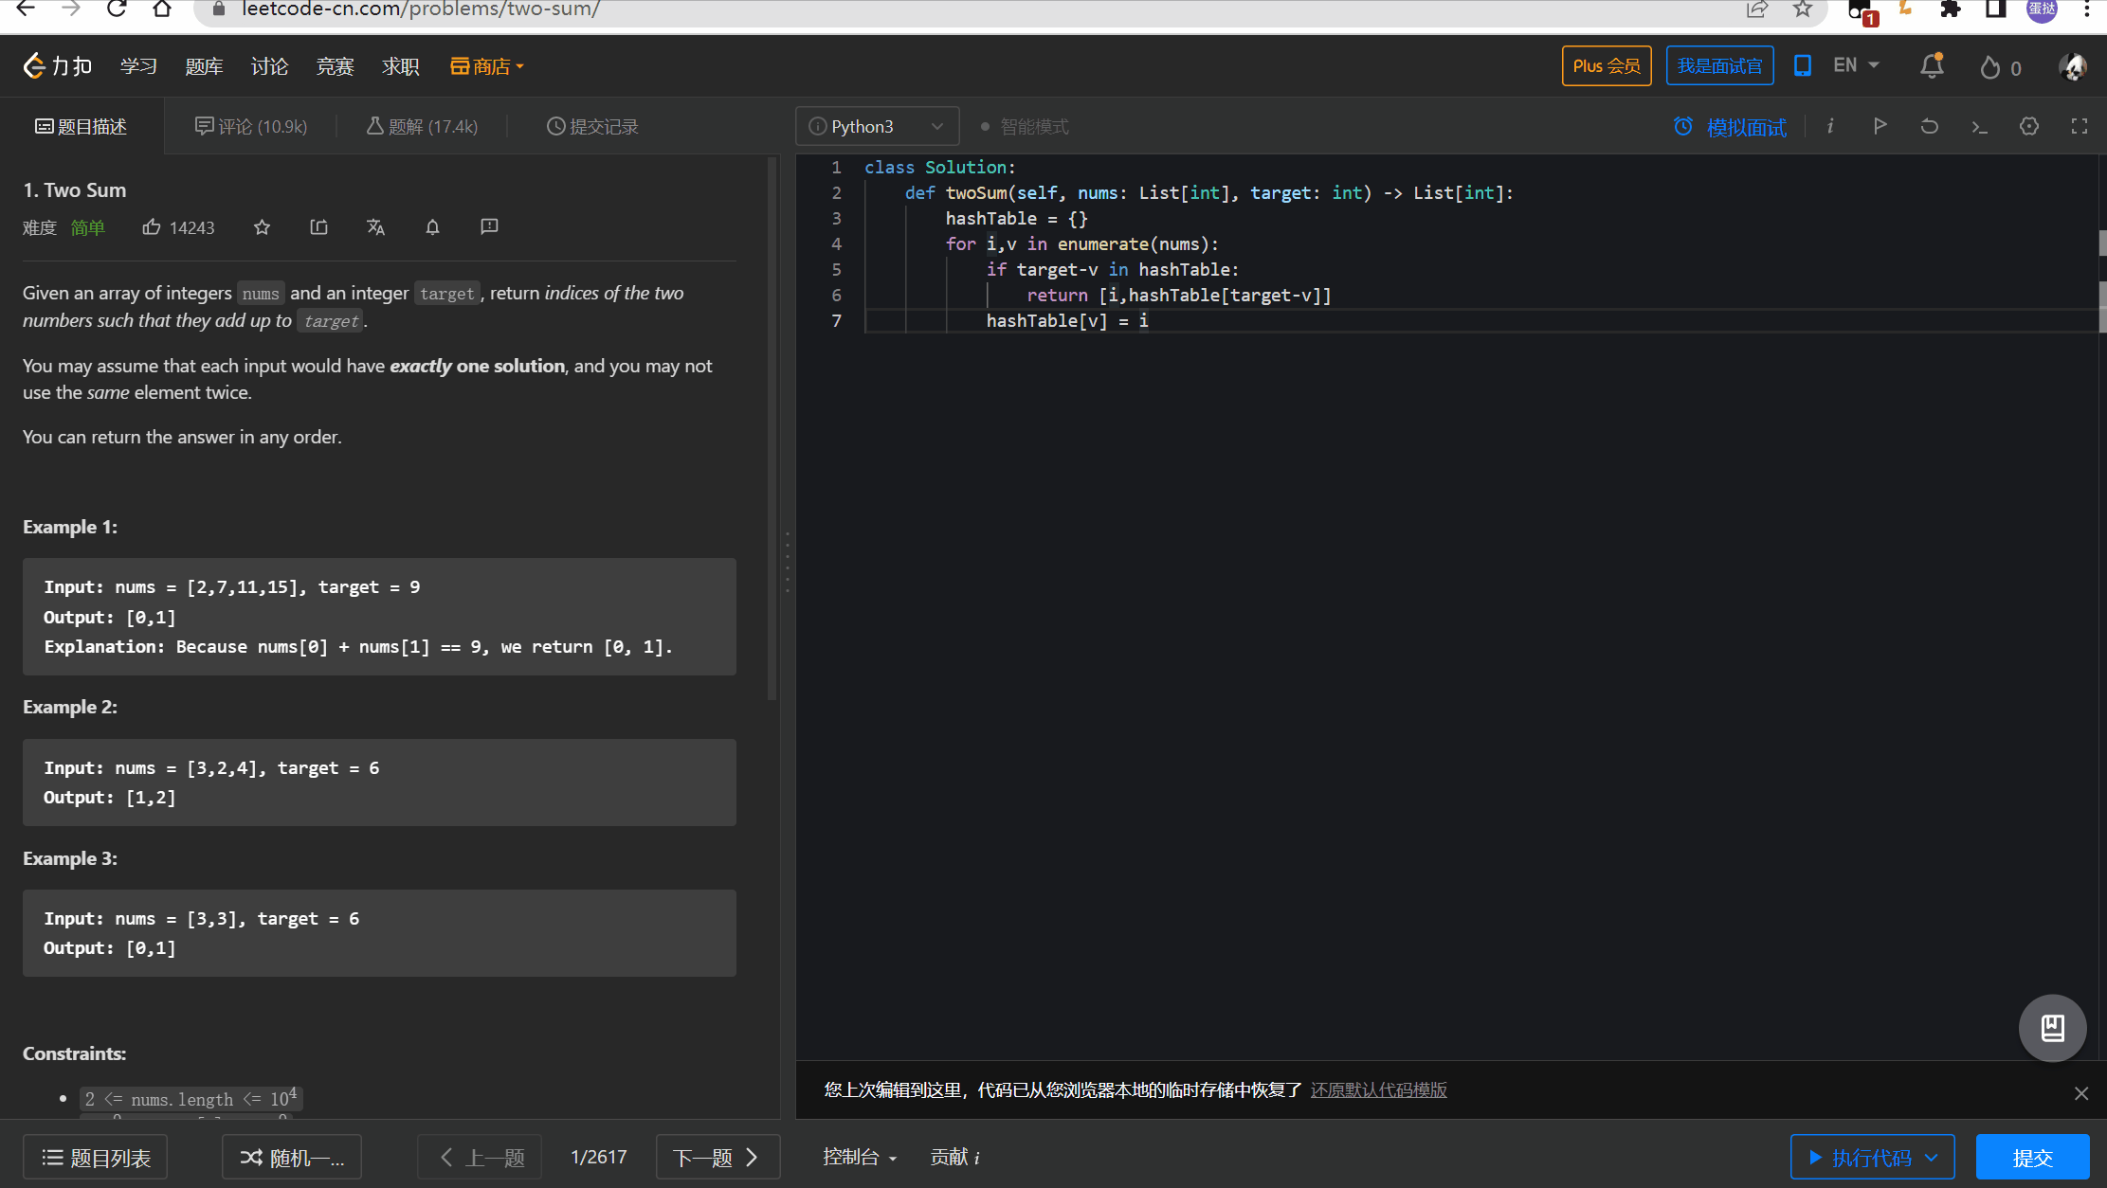Screen dimensions: 2107x1188
Task: Dismiss the code restored notification
Action: click(x=2080, y=1093)
